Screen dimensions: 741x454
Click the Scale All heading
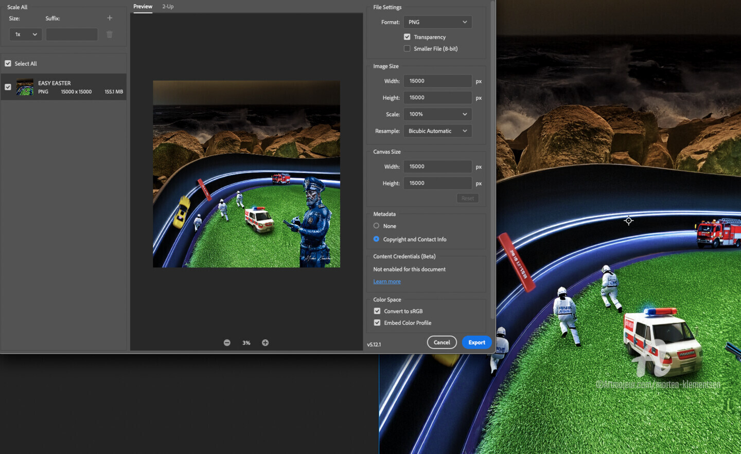coord(17,7)
